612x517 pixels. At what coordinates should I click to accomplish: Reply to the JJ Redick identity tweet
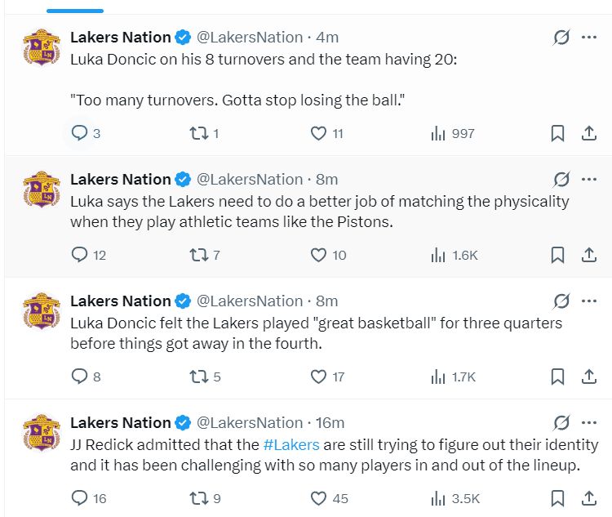coord(79,498)
